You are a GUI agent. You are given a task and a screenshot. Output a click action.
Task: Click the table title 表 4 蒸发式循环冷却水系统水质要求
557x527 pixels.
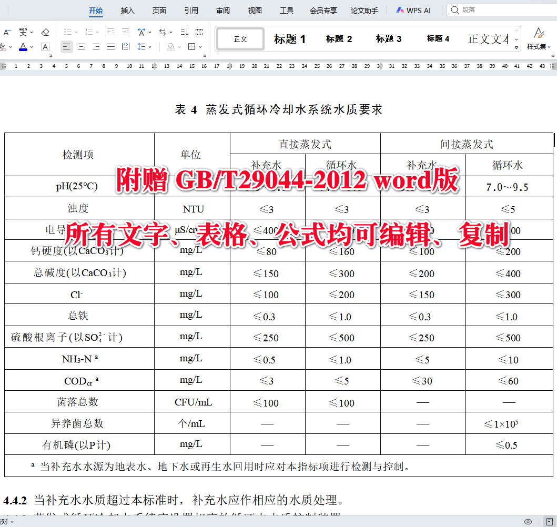pos(279,109)
